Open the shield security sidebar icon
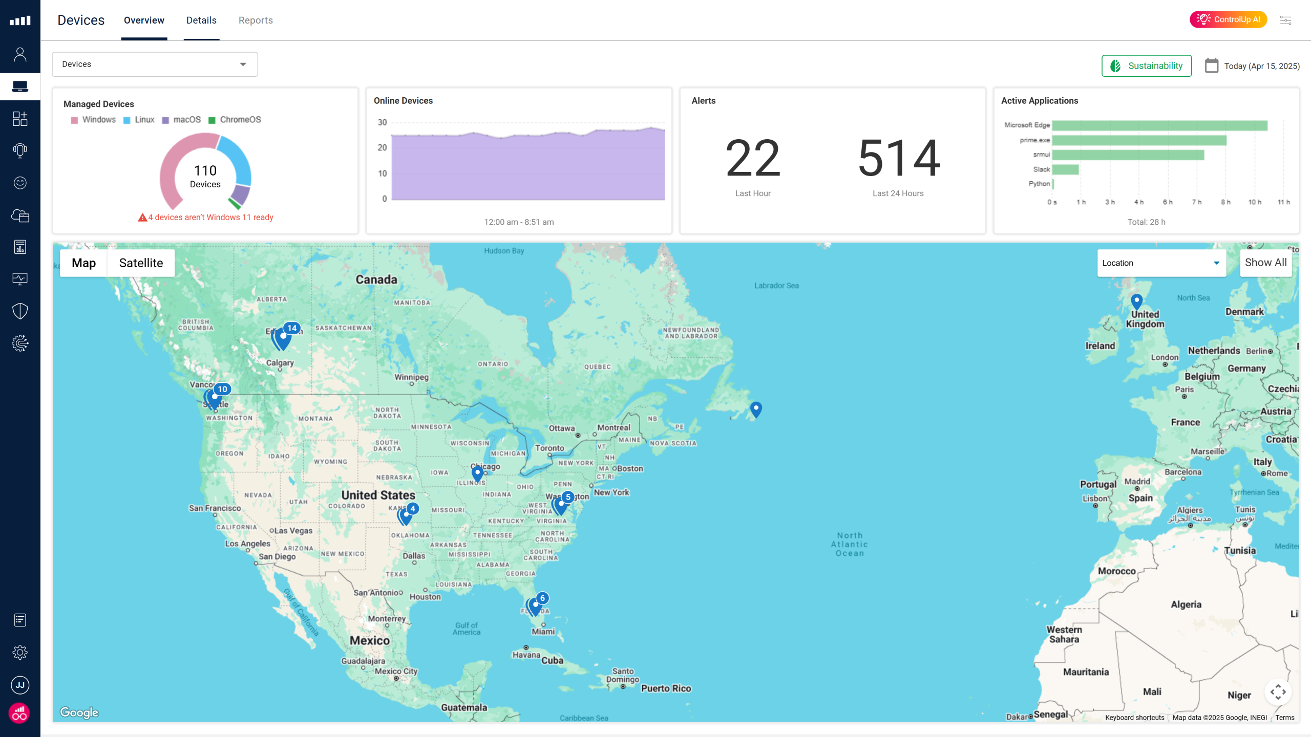Image resolution: width=1311 pixels, height=737 pixels. [20, 311]
